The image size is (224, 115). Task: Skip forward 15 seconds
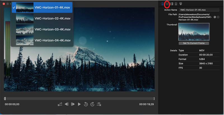[92, 104]
